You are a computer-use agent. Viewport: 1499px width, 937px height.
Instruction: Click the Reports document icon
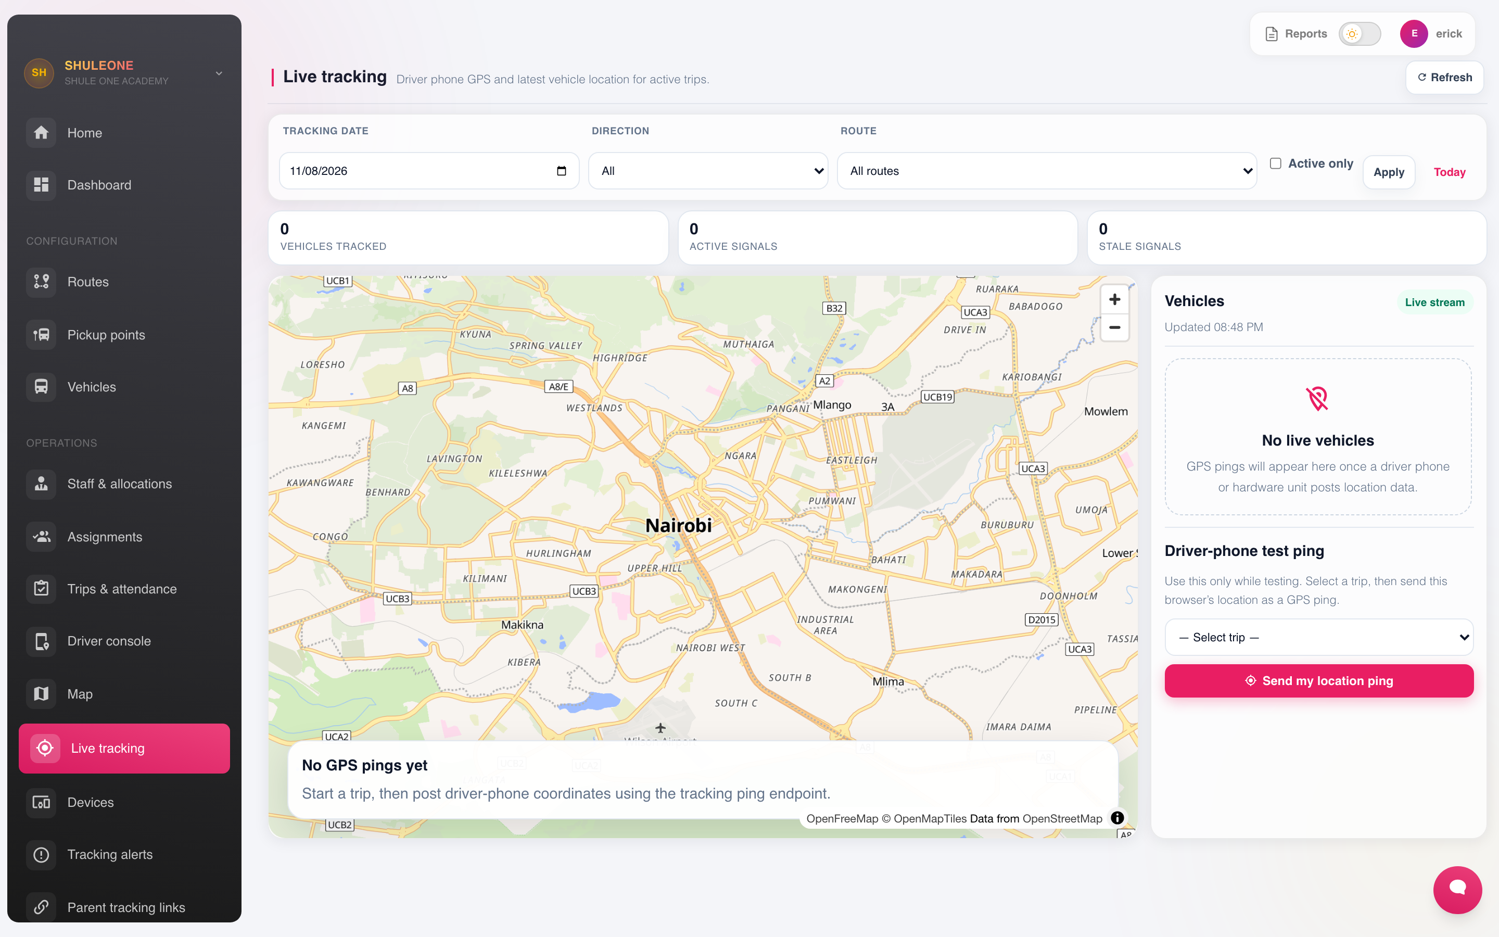(x=1271, y=34)
